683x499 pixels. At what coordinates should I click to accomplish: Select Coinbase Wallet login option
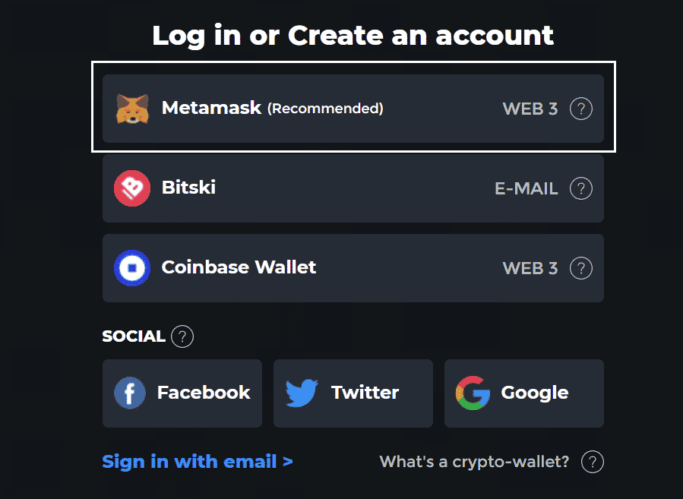pyautogui.click(x=353, y=268)
